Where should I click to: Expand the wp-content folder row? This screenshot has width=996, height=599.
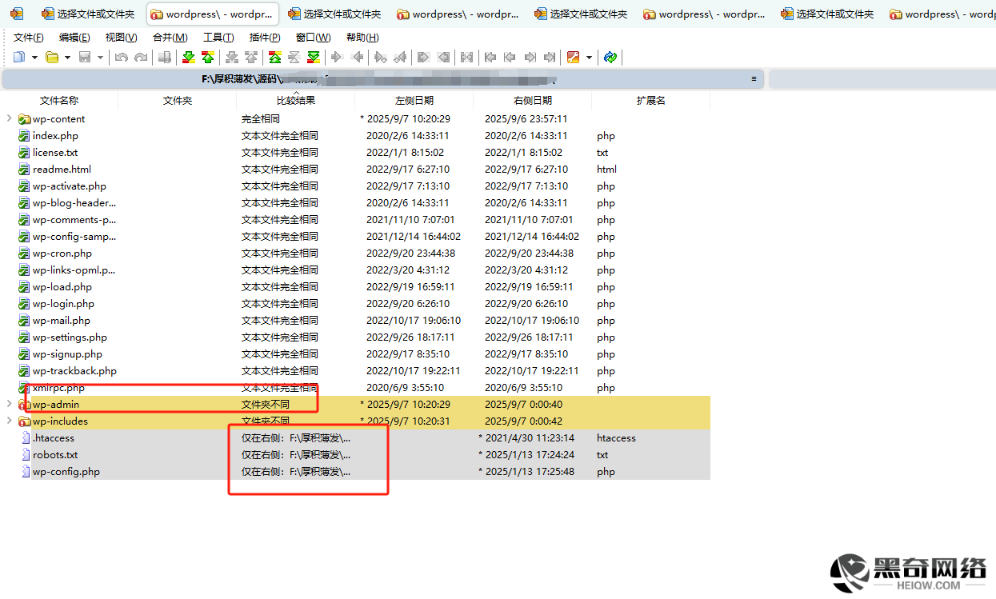[9, 118]
